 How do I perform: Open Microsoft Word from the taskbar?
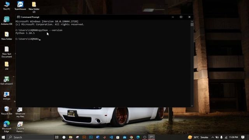coord(98,137)
